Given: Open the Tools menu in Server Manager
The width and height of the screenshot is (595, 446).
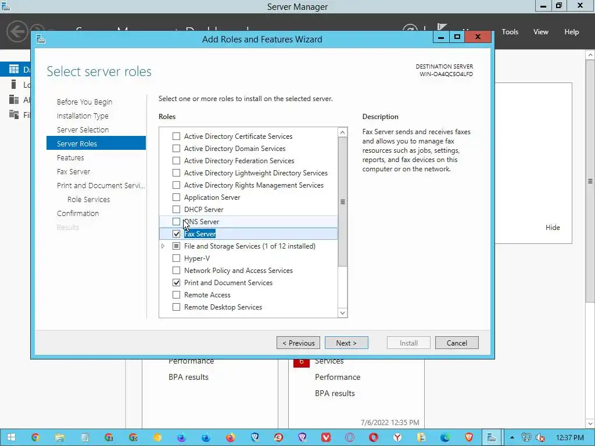Looking at the screenshot, I should coord(510,32).
